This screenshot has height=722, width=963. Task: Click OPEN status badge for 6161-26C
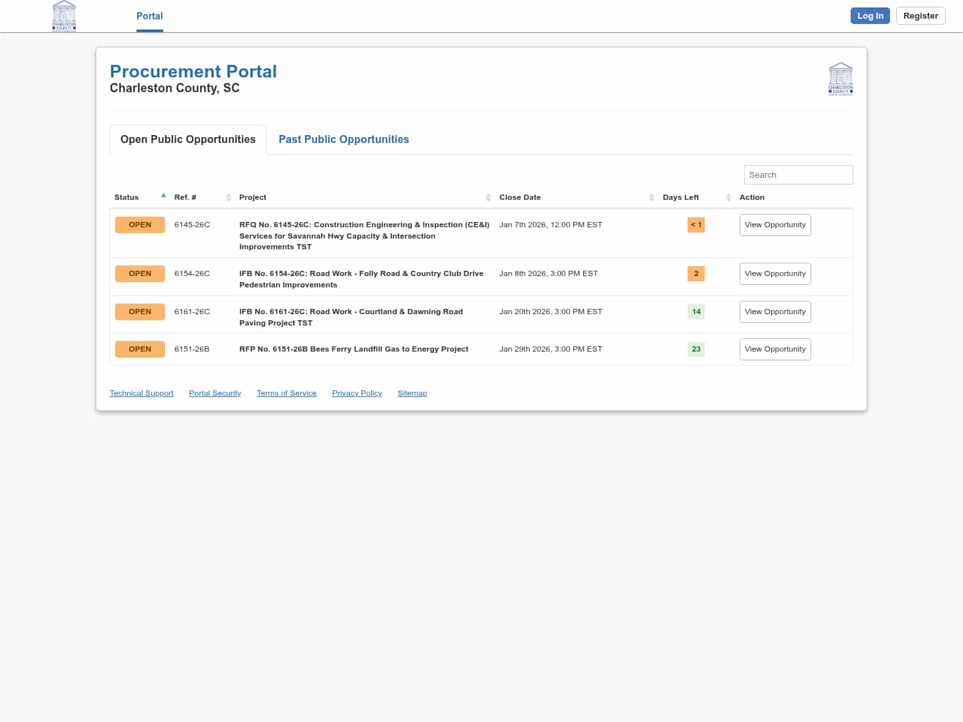pos(140,312)
